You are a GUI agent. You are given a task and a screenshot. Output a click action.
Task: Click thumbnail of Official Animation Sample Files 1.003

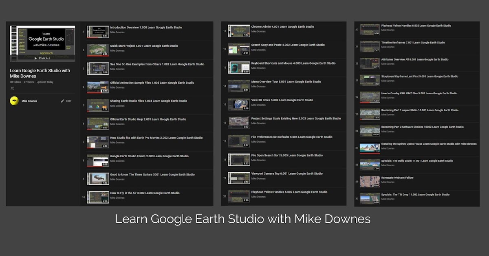(98, 87)
